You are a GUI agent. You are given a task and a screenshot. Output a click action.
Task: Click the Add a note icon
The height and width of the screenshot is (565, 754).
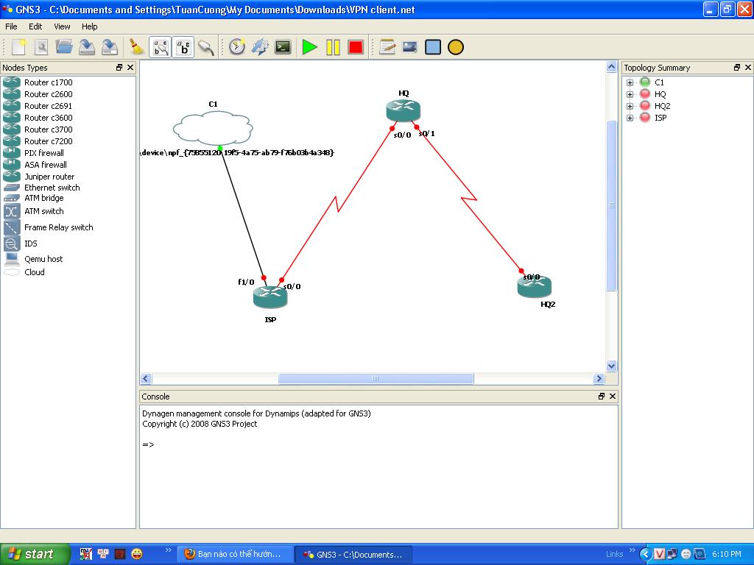pos(387,47)
